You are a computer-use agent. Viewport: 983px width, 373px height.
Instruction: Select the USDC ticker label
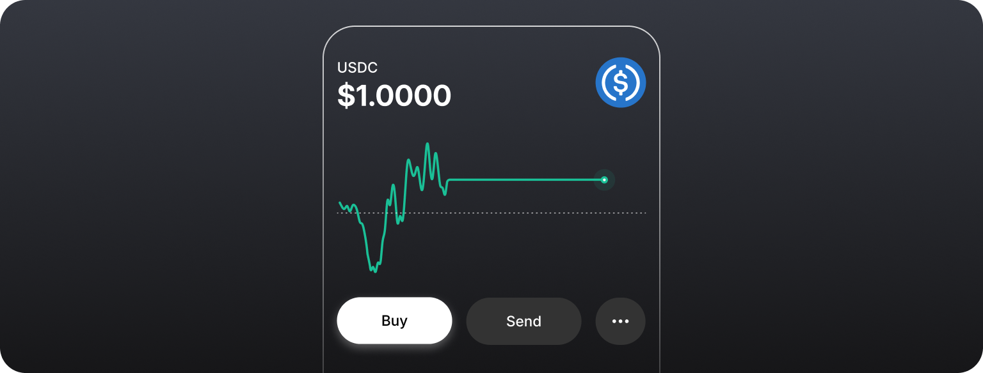point(357,68)
